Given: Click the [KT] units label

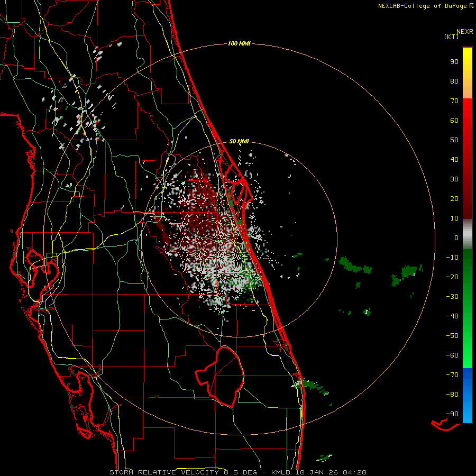Looking at the screenshot, I should pyautogui.click(x=452, y=36).
